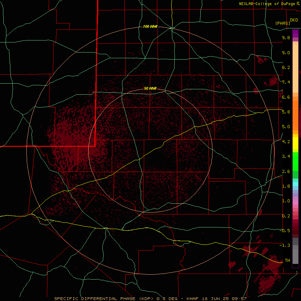Pick the bright green segment of the color bar
The image size is (301, 301).
(x=295, y=161)
